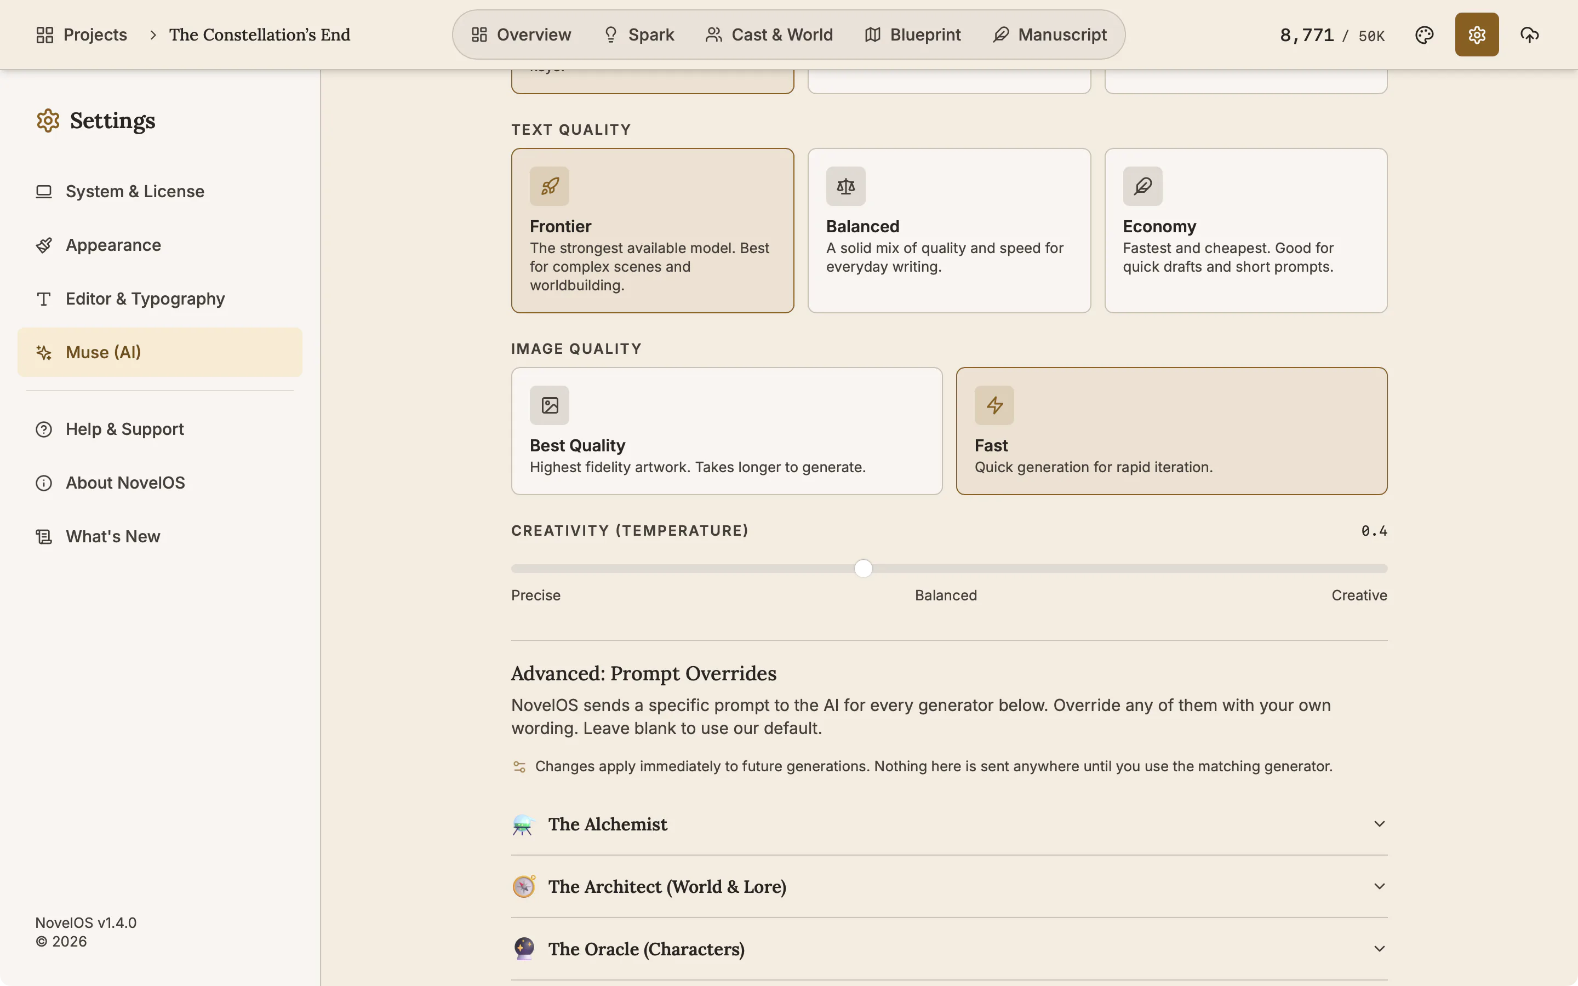The height and width of the screenshot is (986, 1578).
Task: Select Frontier text quality option
Action: [652, 230]
